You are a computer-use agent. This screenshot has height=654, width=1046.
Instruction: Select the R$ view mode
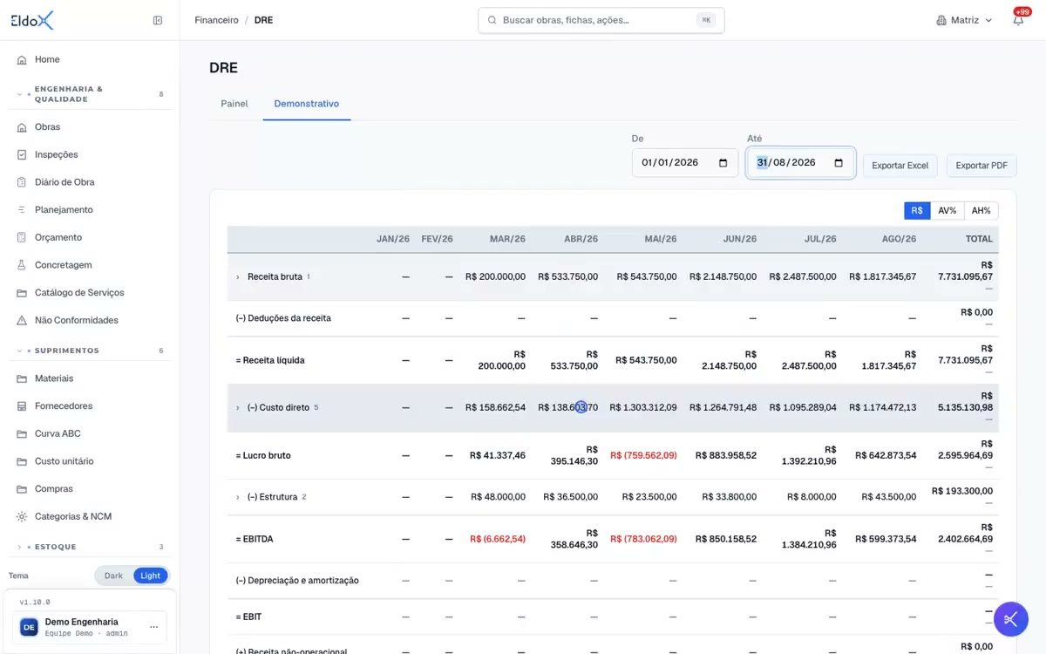917,211
